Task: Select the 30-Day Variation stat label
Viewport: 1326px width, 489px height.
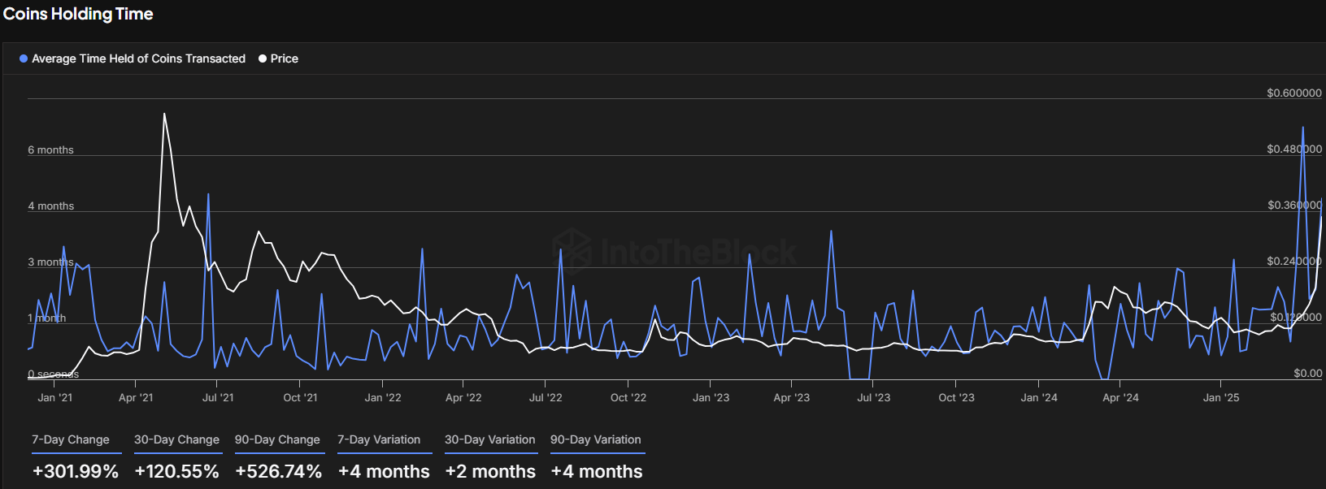Action: coord(490,439)
